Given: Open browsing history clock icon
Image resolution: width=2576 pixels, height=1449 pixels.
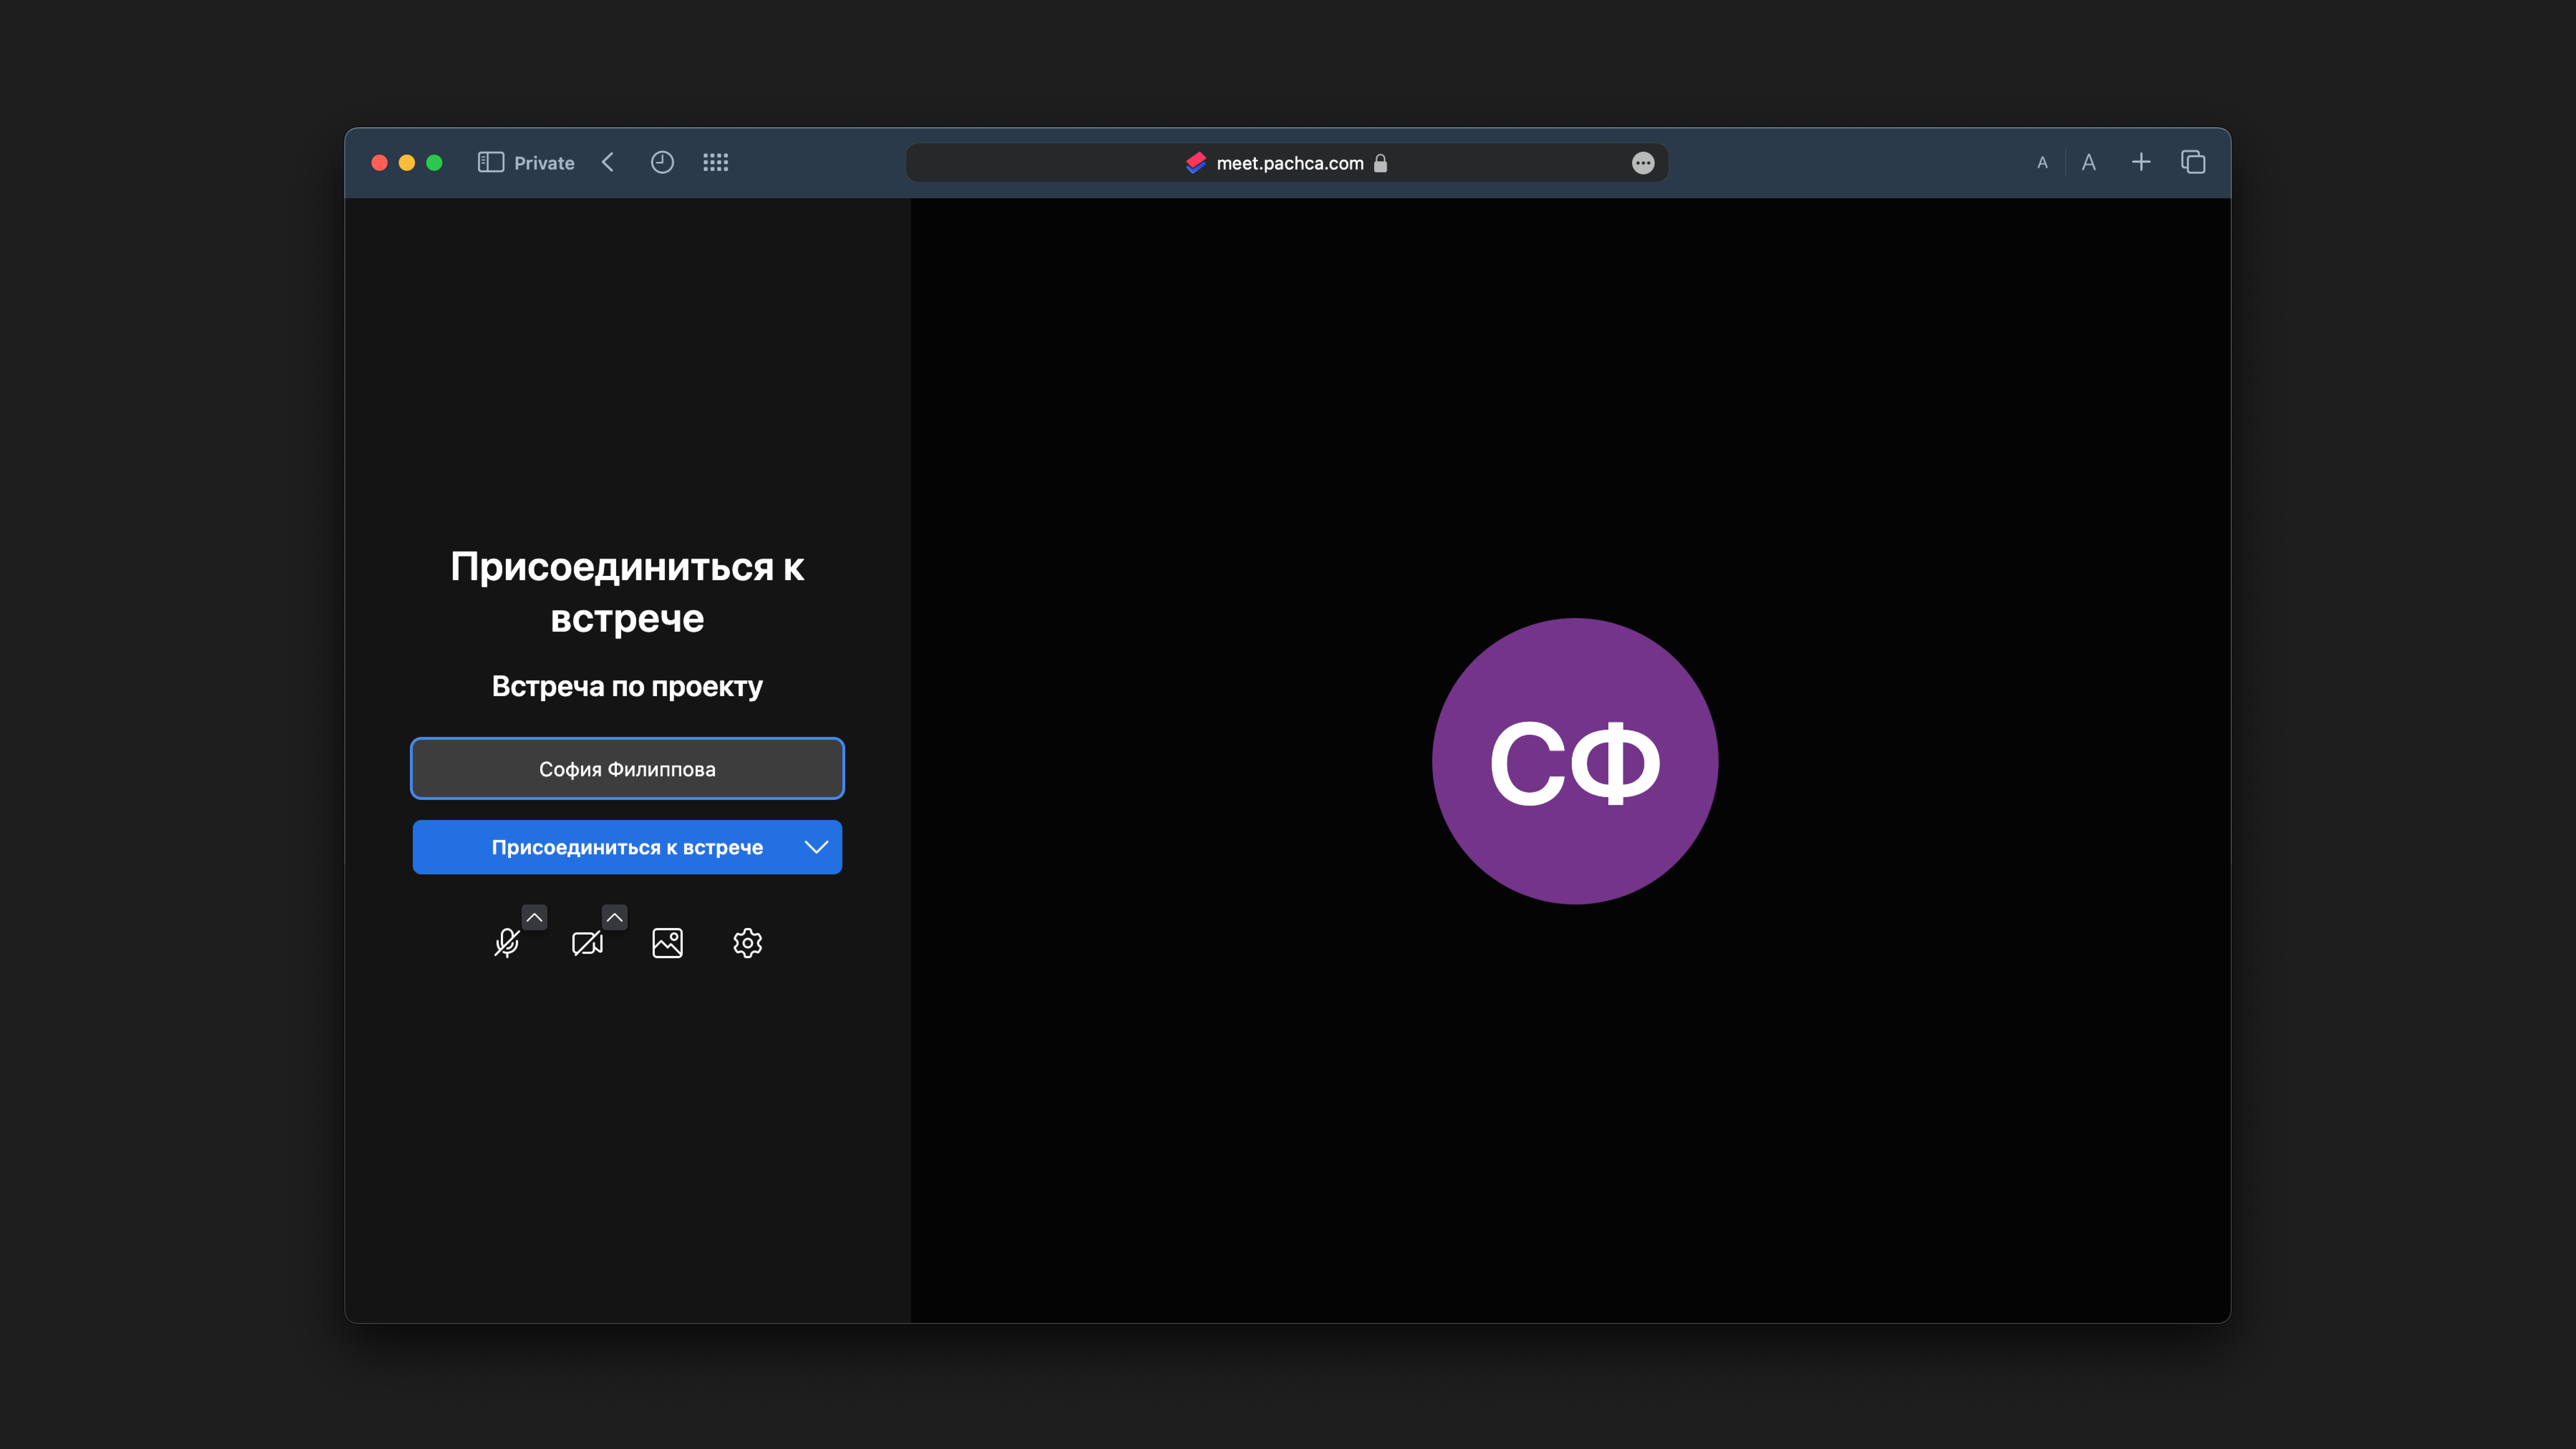Looking at the screenshot, I should pyautogui.click(x=662, y=162).
